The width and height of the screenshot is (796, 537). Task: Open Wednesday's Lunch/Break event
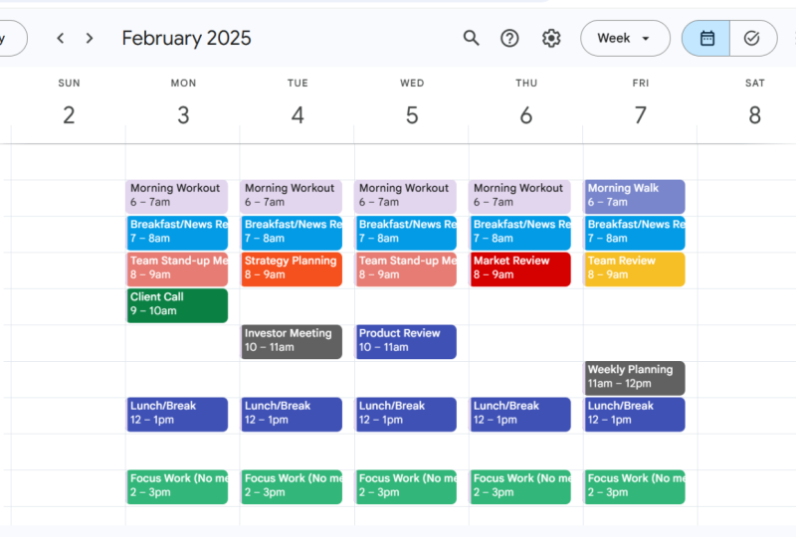pos(406,414)
